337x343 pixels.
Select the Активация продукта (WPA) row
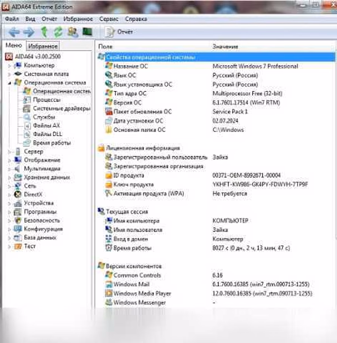pos(216,194)
